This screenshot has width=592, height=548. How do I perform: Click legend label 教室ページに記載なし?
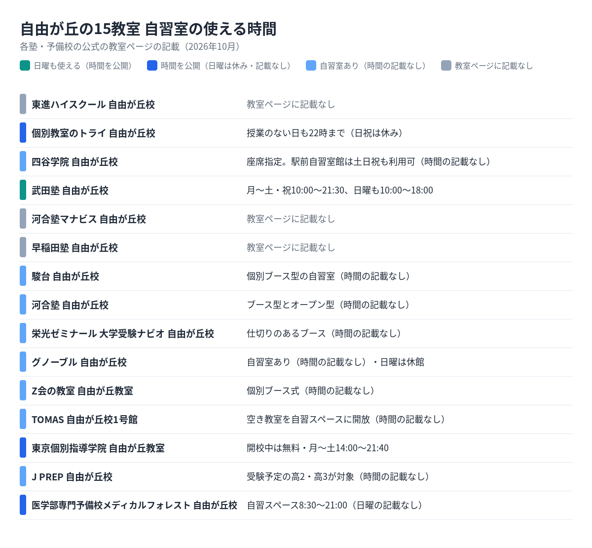click(x=494, y=66)
